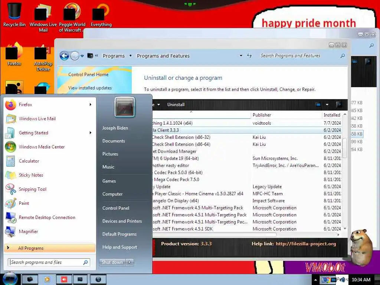
Task: Select Peggle World of Warcraft desktop icon
Action: [72, 17]
